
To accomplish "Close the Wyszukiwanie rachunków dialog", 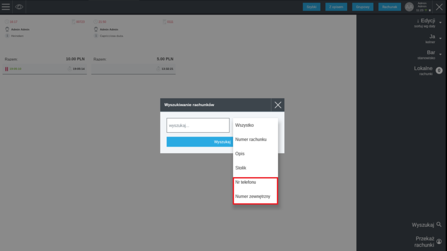I will (278, 105).
